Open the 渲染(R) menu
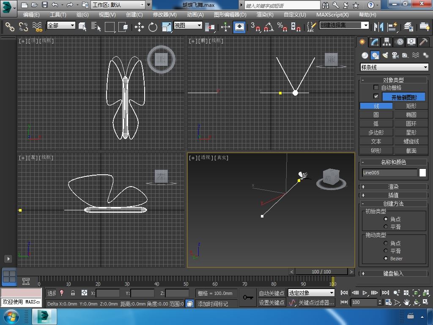This screenshot has height=325, width=433. click(x=265, y=14)
